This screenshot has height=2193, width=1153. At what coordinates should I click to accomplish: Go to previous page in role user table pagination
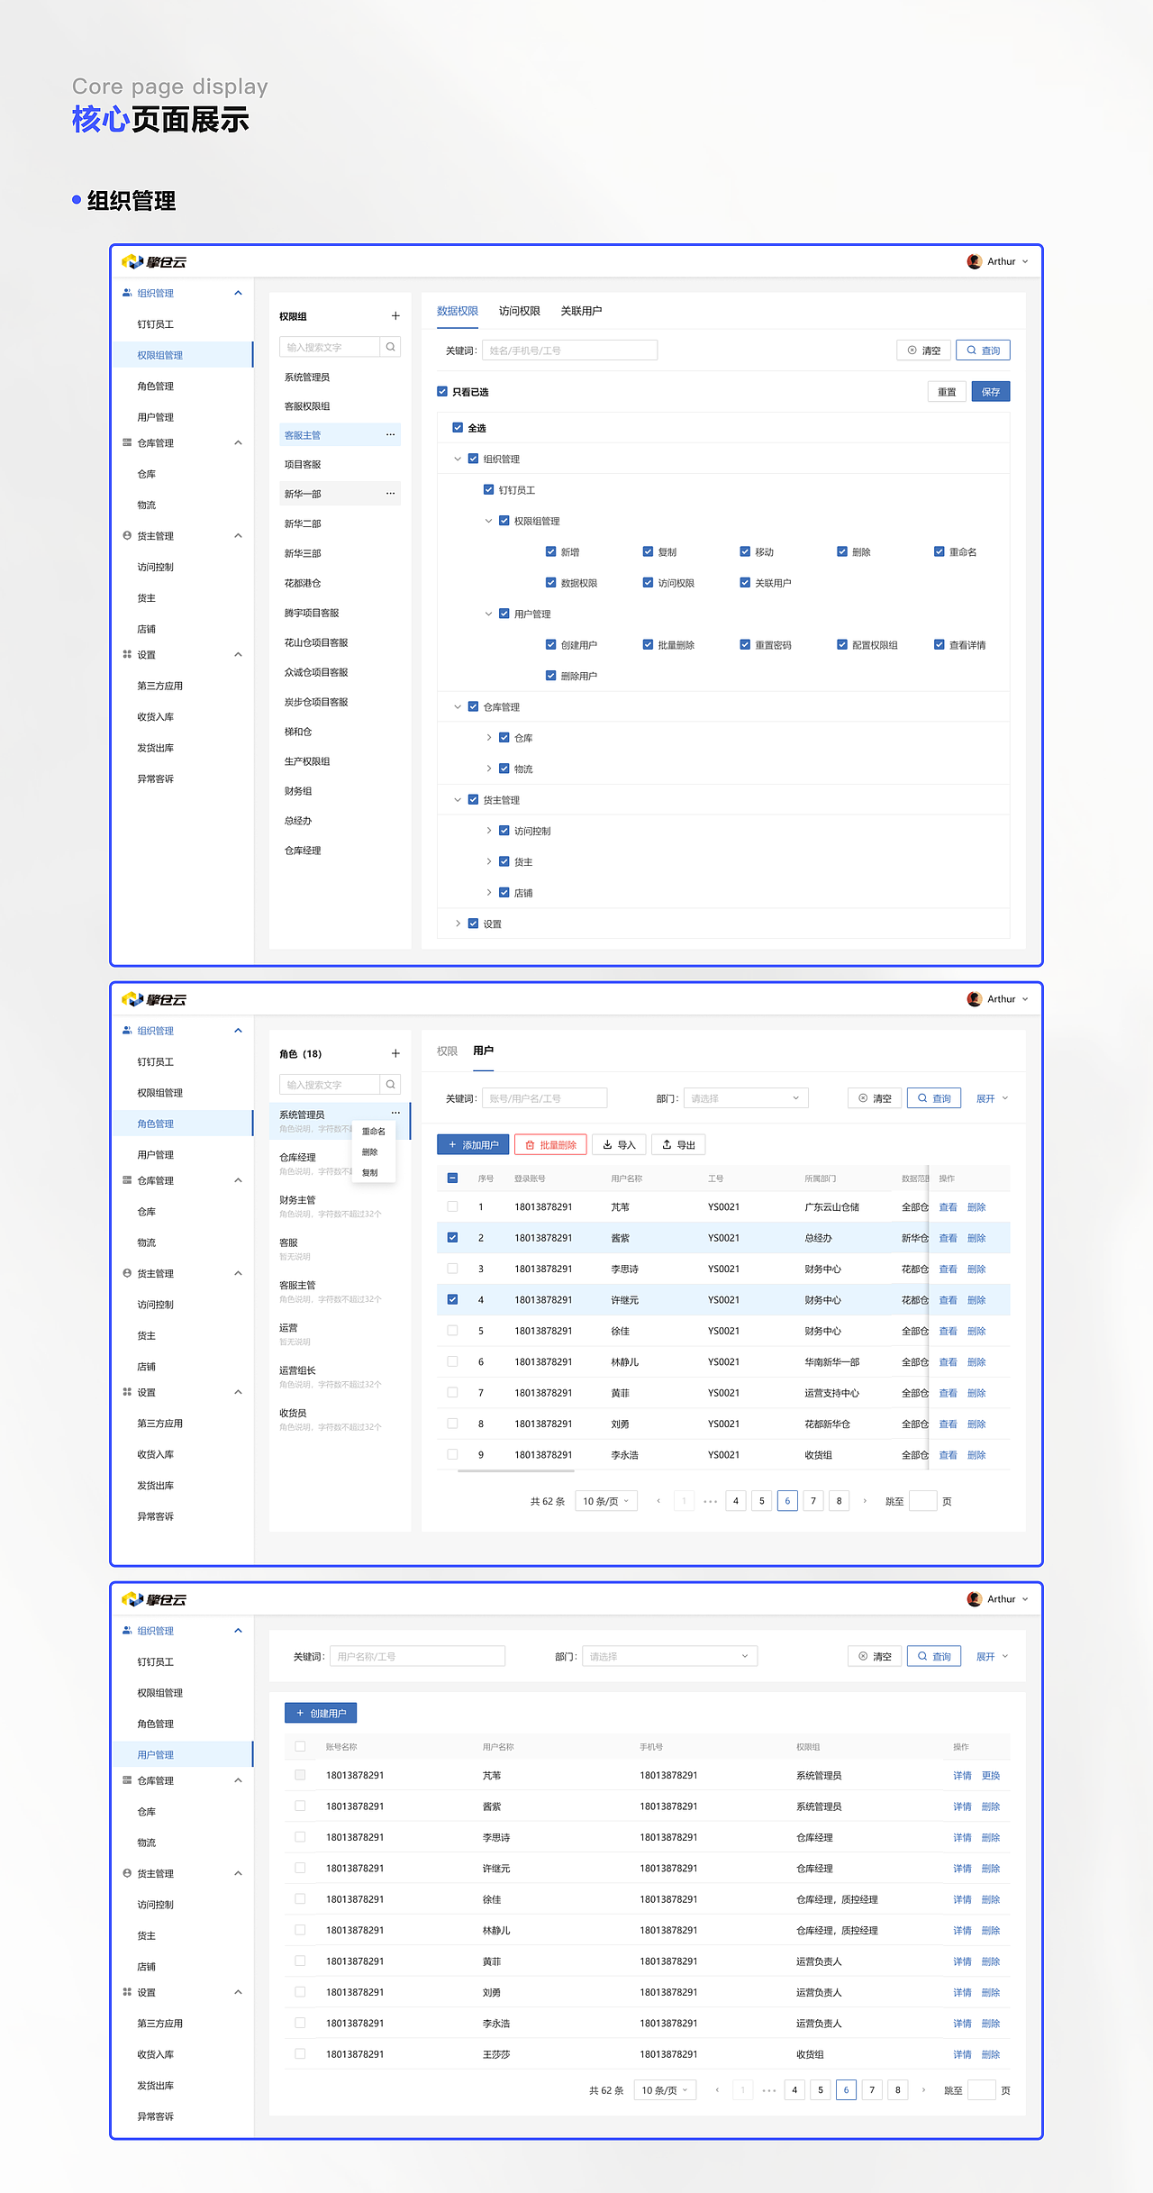(658, 1501)
